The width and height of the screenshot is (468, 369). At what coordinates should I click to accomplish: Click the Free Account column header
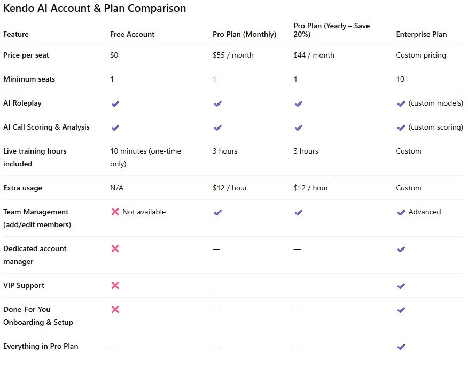click(x=132, y=35)
